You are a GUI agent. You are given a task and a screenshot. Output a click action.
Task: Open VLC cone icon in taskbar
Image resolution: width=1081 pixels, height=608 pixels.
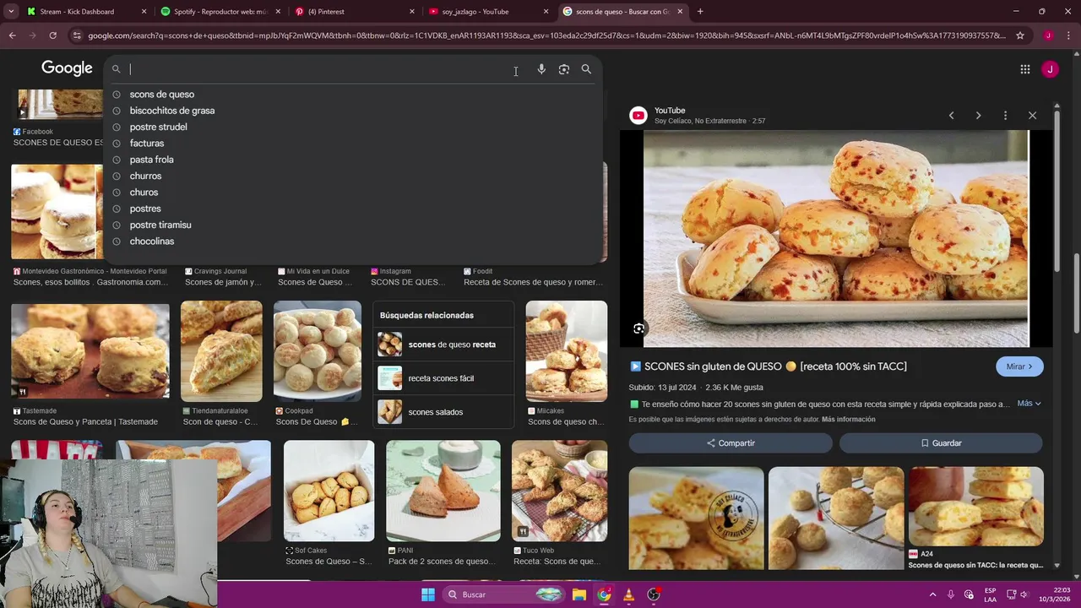point(628,594)
